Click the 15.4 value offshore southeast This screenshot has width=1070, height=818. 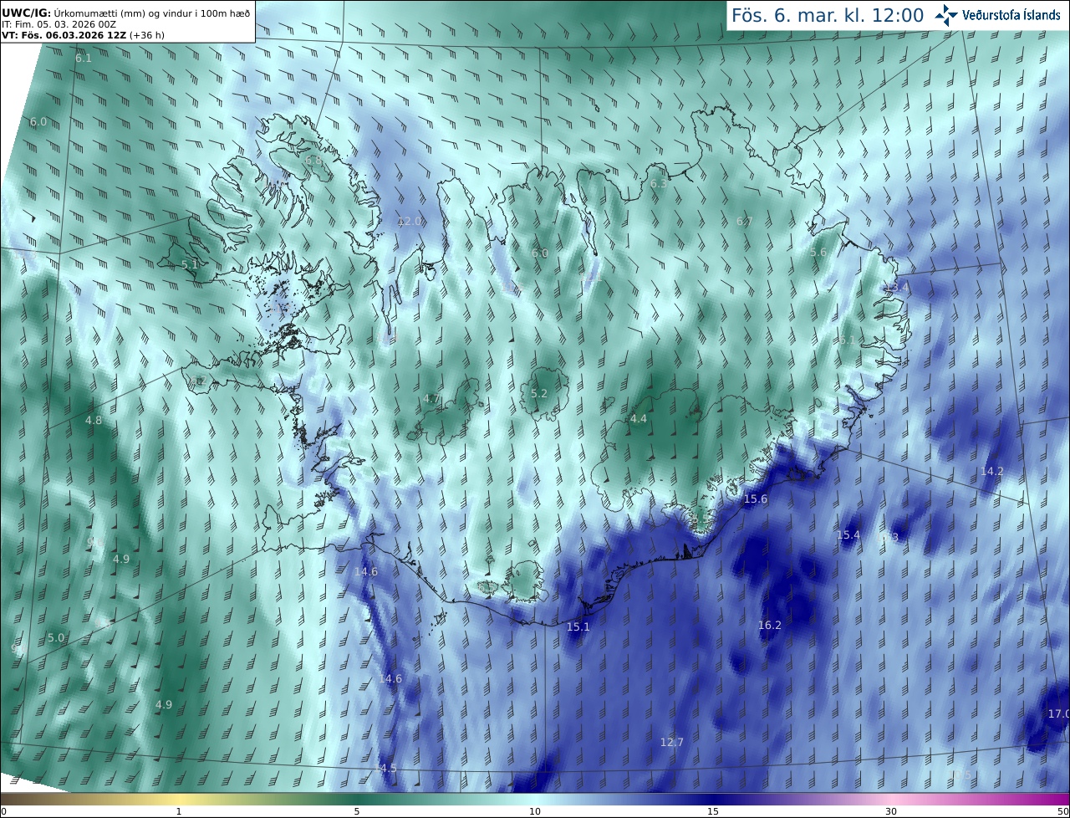(x=848, y=534)
